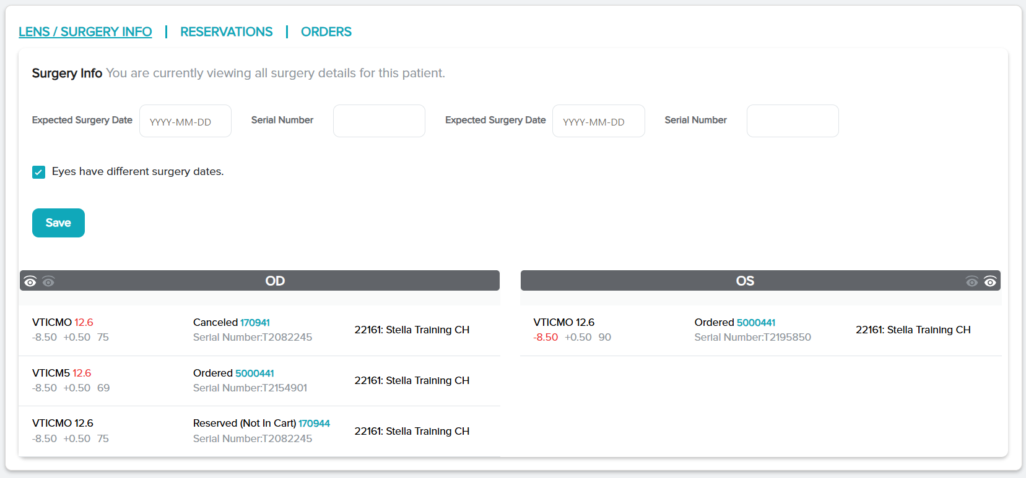Click the dimmed eye icon in OS header
The image size is (1026, 478).
tap(972, 281)
